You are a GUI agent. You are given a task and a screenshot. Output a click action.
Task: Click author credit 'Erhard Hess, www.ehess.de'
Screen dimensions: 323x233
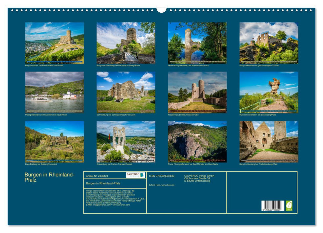click(x=162, y=185)
